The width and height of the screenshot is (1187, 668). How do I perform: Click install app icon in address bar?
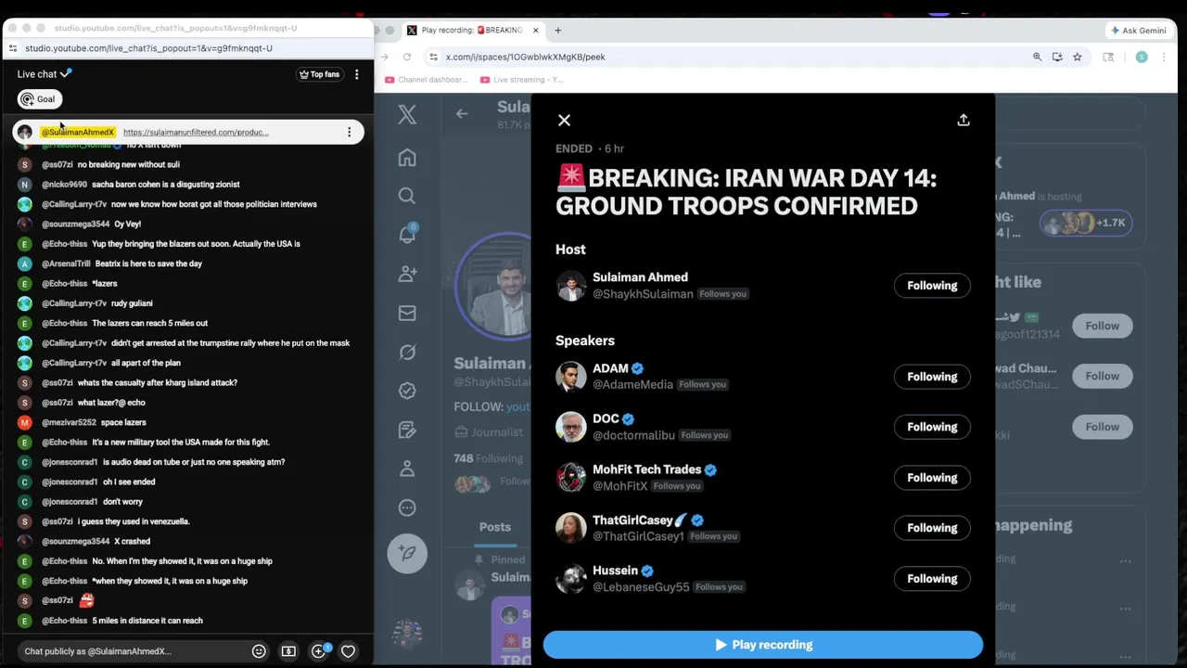click(1057, 57)
